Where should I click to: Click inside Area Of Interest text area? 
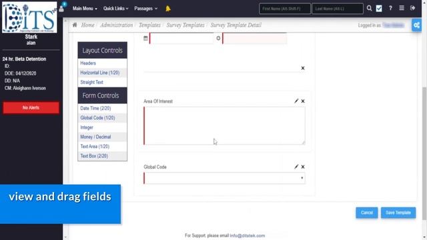(x=224, y=125)
